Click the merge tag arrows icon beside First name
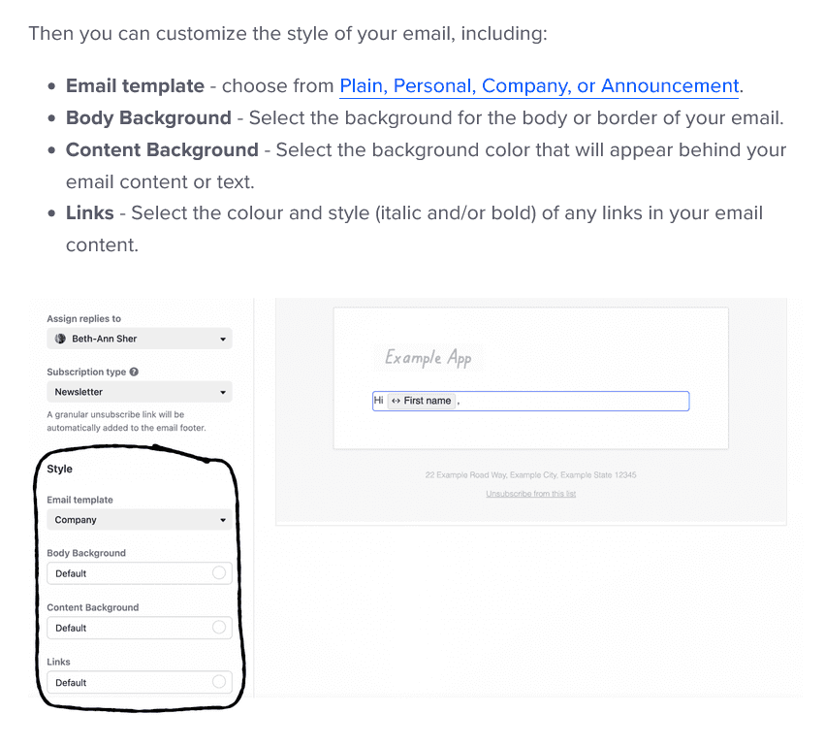The height and width of the screenshot is (746, 825). pyautogui.click(x=397, y=401)
